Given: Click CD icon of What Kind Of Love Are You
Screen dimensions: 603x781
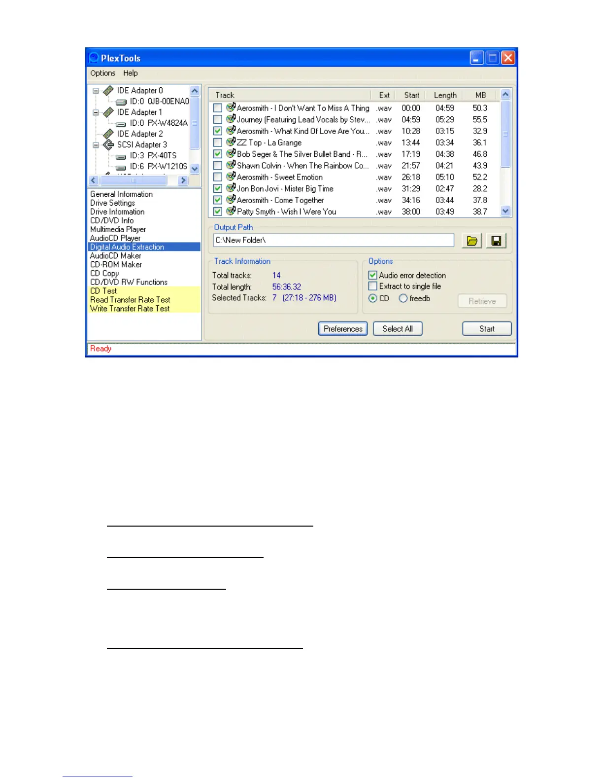Looking at the screenshot, I should tap(231, 130).
